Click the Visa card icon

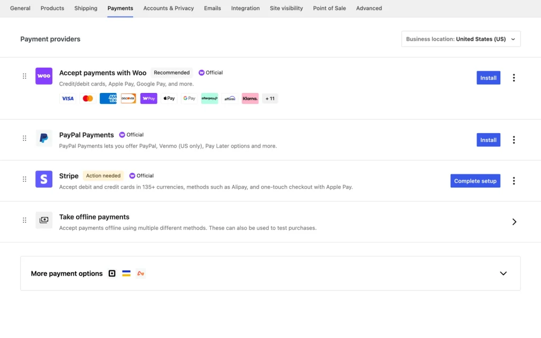click(x=68, y=98)
